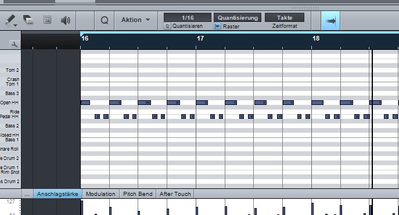Open the Takte time format field
399x215 pixels.
coord(285,17)
